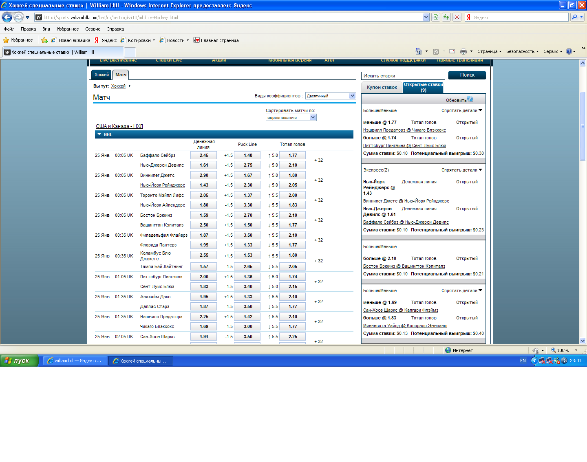This screenshot has height=462, width=587.
Task: Select Баффало Сейбрз money line 2.45
Action: (204, 155)
